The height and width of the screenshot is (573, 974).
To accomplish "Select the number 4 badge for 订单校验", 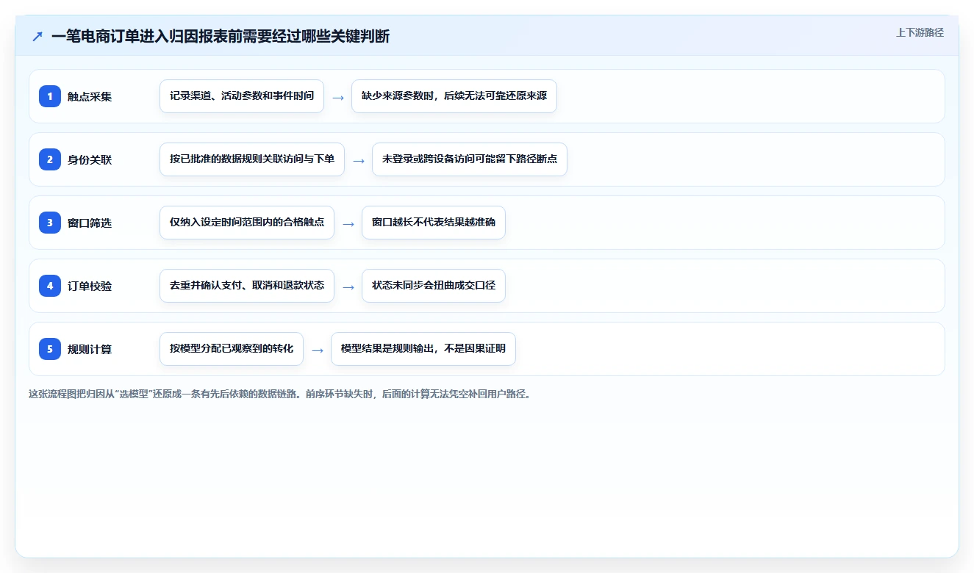I will coord(50,286).
